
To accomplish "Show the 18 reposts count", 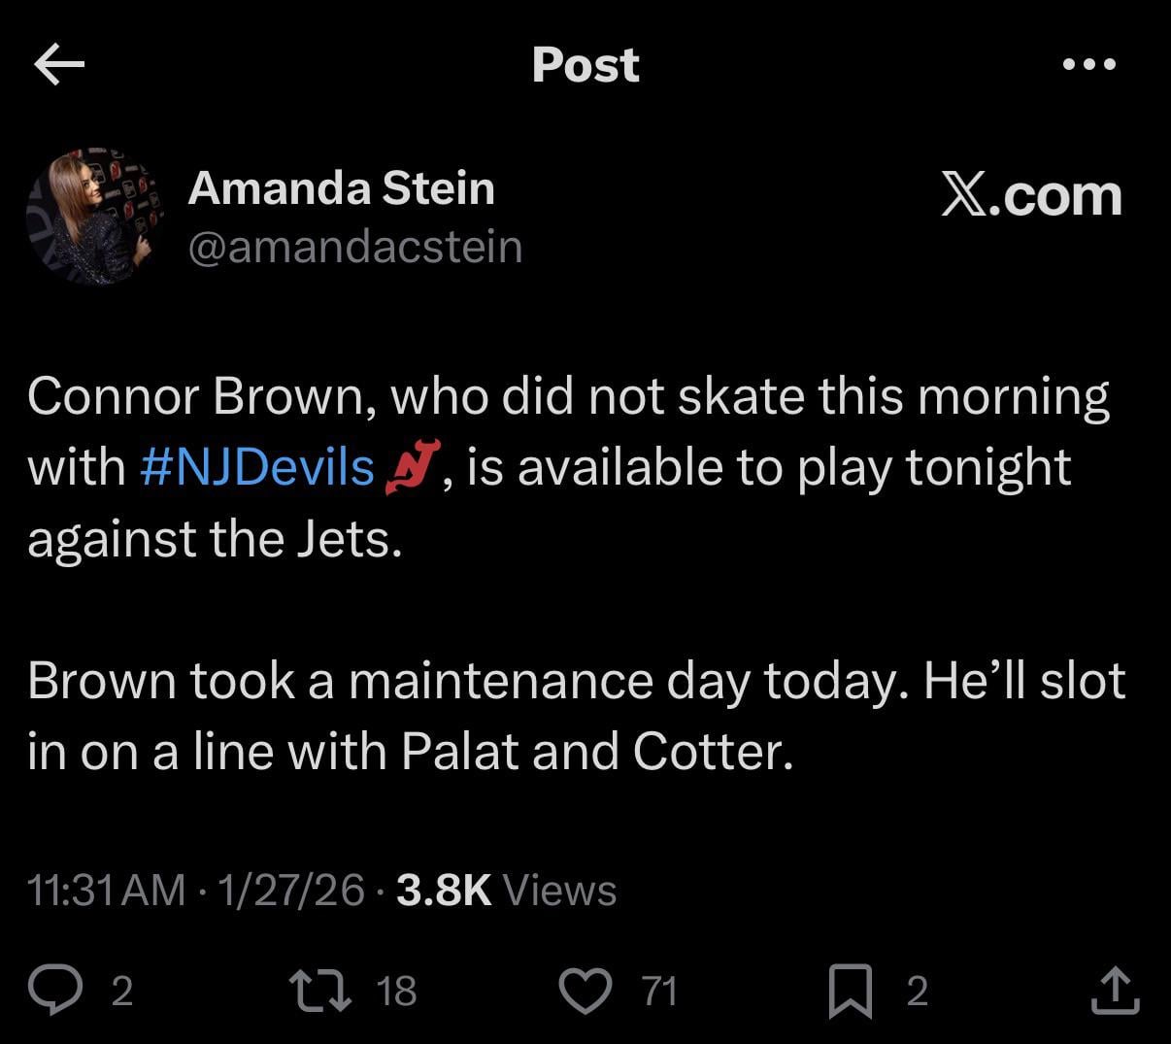I will click(x=396, y=991).
